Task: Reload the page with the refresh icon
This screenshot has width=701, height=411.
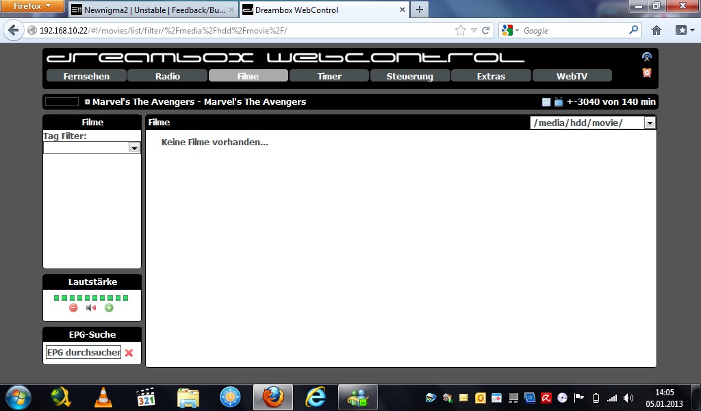Action: [486, 30]
